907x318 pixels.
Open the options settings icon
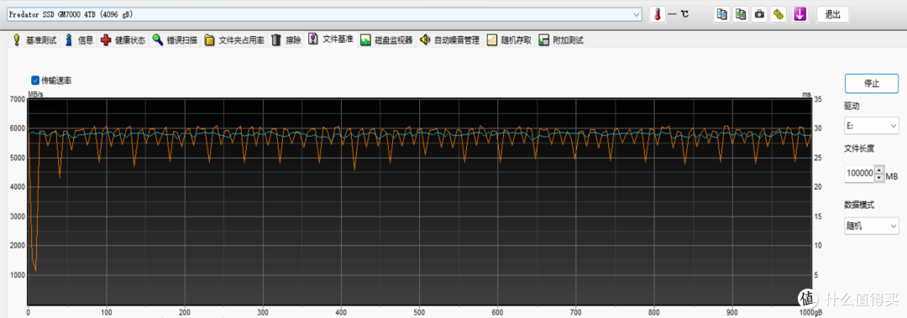[779, 14]
